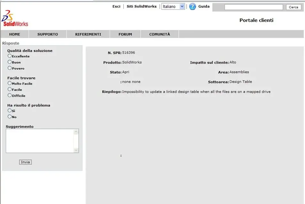Click the 'none none' value

point(131,82)
